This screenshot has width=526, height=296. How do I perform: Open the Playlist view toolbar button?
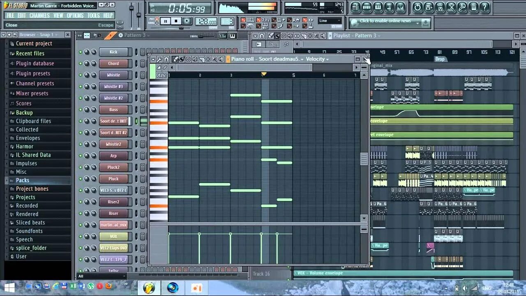tap(355, 7)
